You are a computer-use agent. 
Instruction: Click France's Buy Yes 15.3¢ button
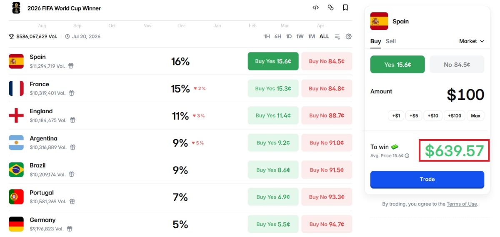273,88
